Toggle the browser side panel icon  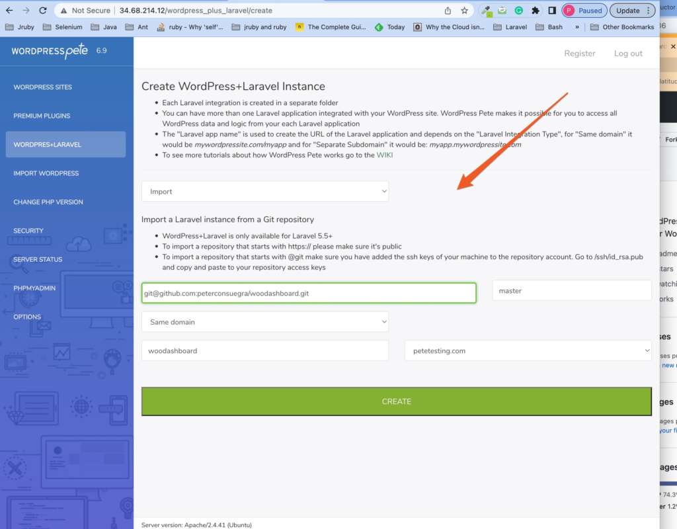(x=551, y=11)
